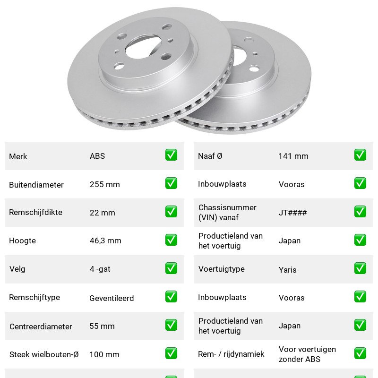Click the green check beside Hoogte 46,3 mm

(x=171, y=240)
